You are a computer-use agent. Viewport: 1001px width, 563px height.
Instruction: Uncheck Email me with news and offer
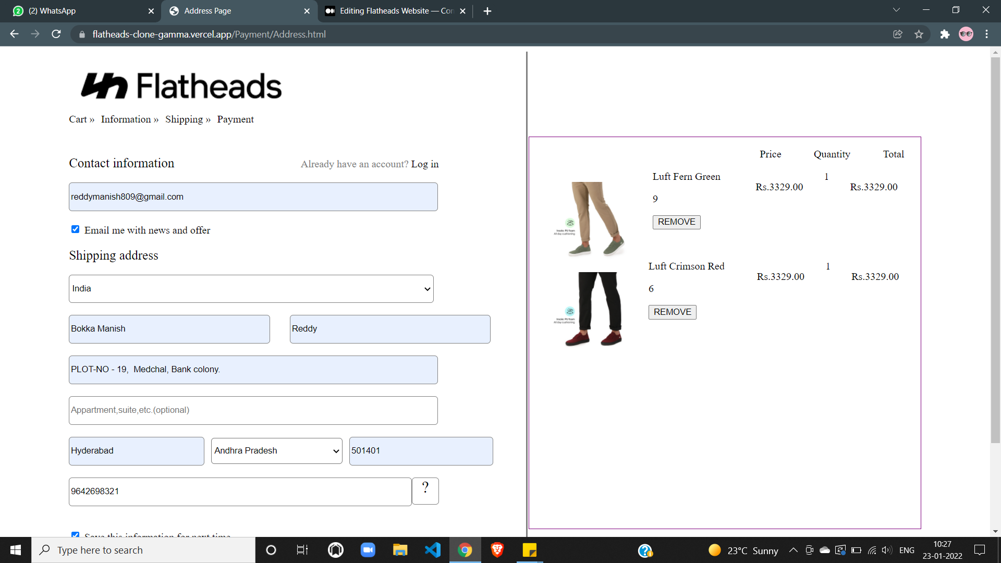point(76,229)
